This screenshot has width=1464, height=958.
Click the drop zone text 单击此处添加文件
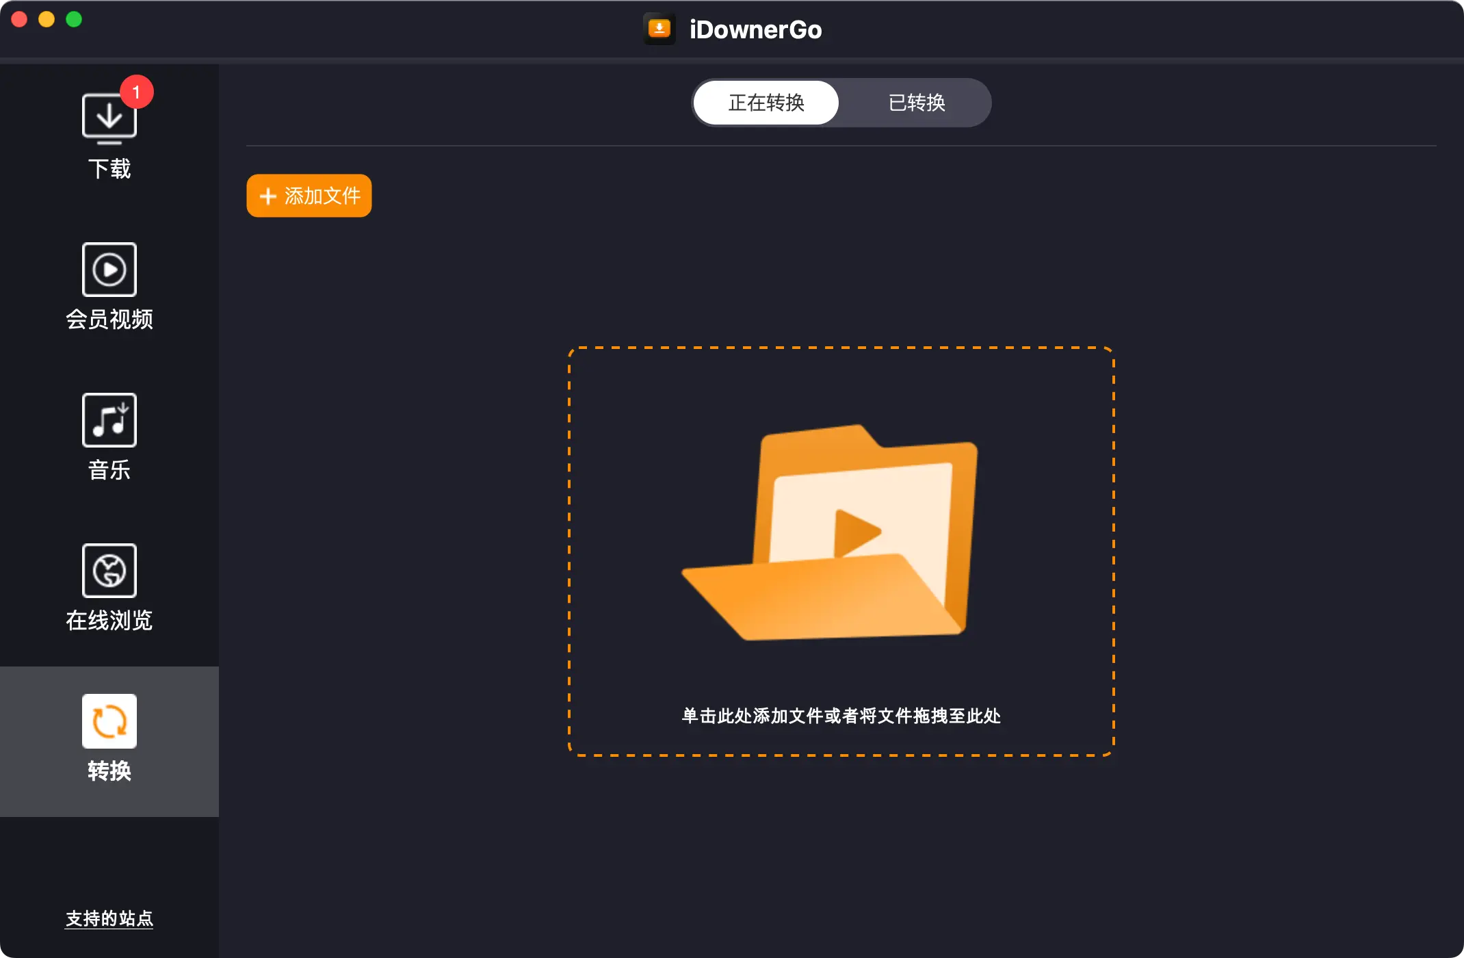tap(840, 716)
